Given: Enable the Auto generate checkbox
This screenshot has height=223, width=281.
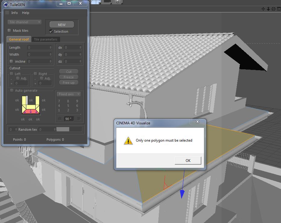Looking at the screenshot, I should (x=12, y=90).
